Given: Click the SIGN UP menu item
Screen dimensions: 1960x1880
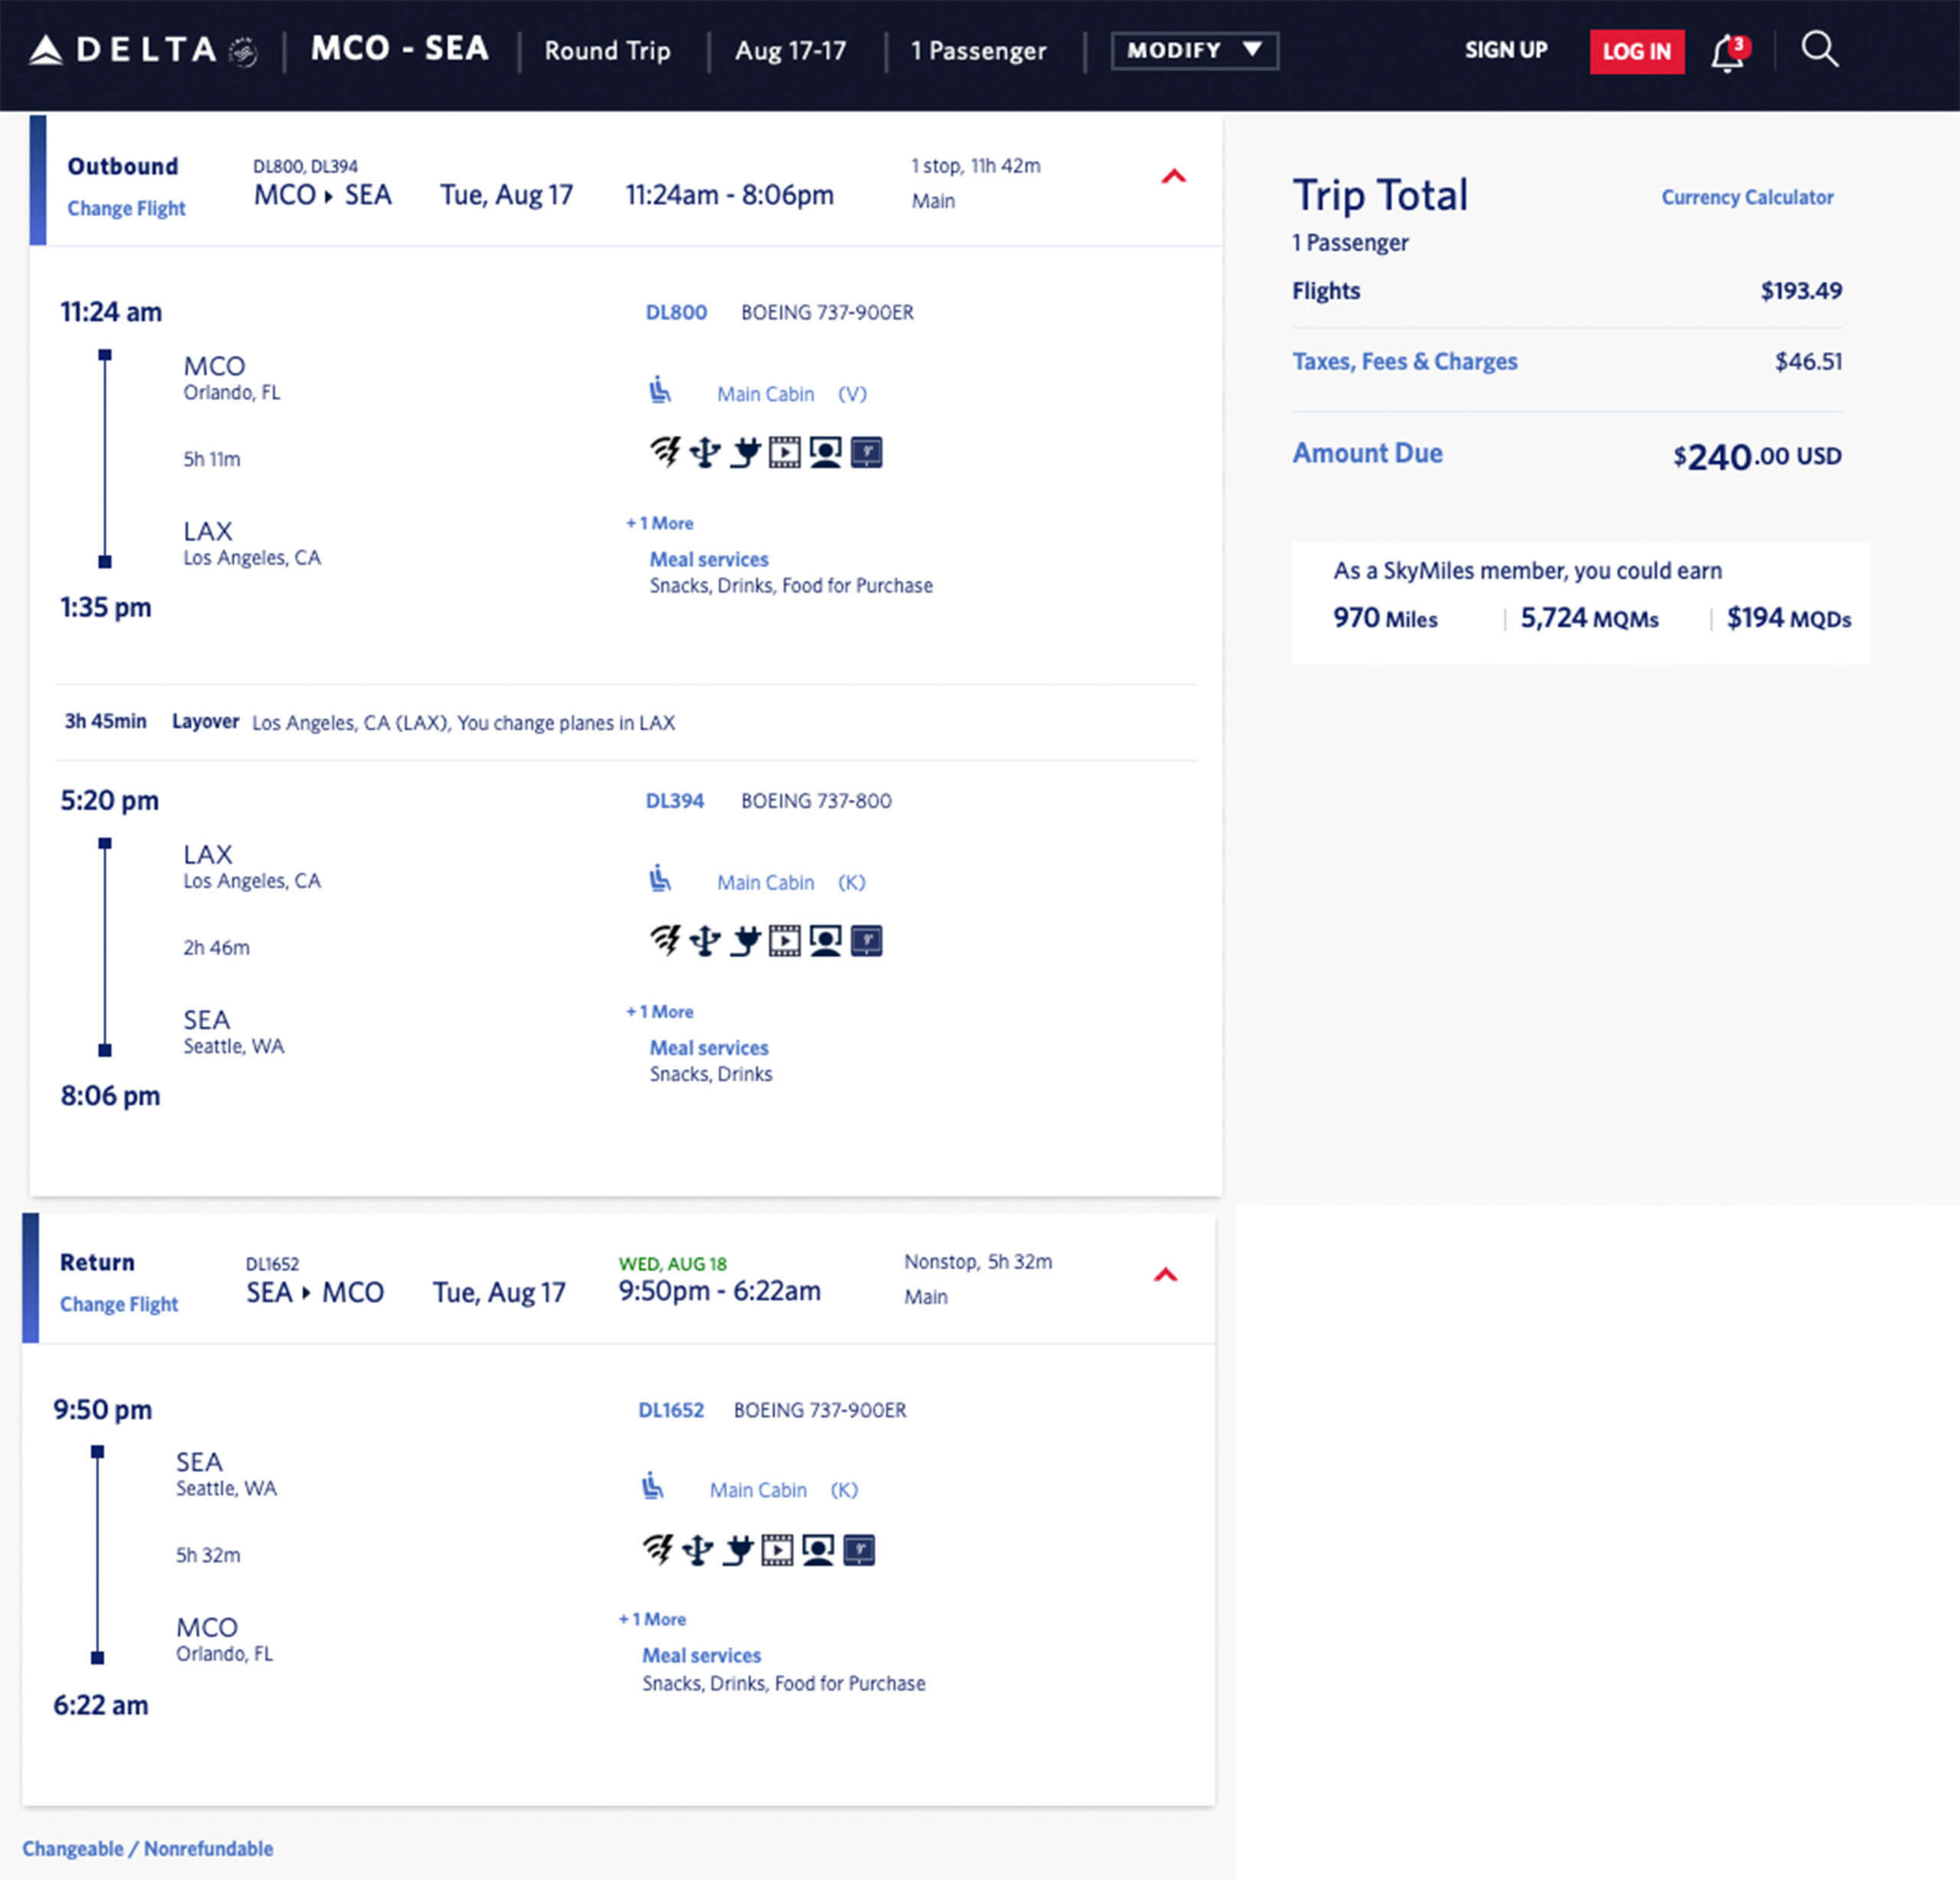Looking at the screenshot, I should point(1506,50).
